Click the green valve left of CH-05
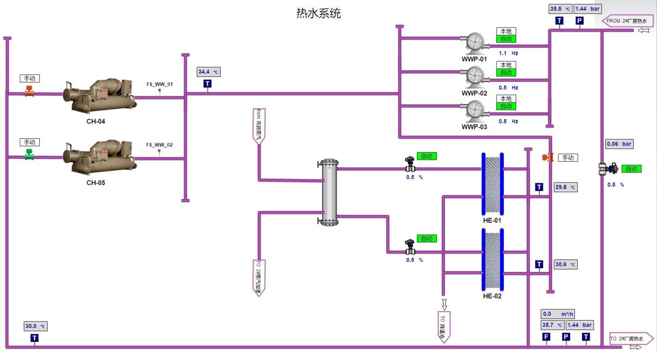657x353 pixels. pyautogui.click(x=29, y=155)
